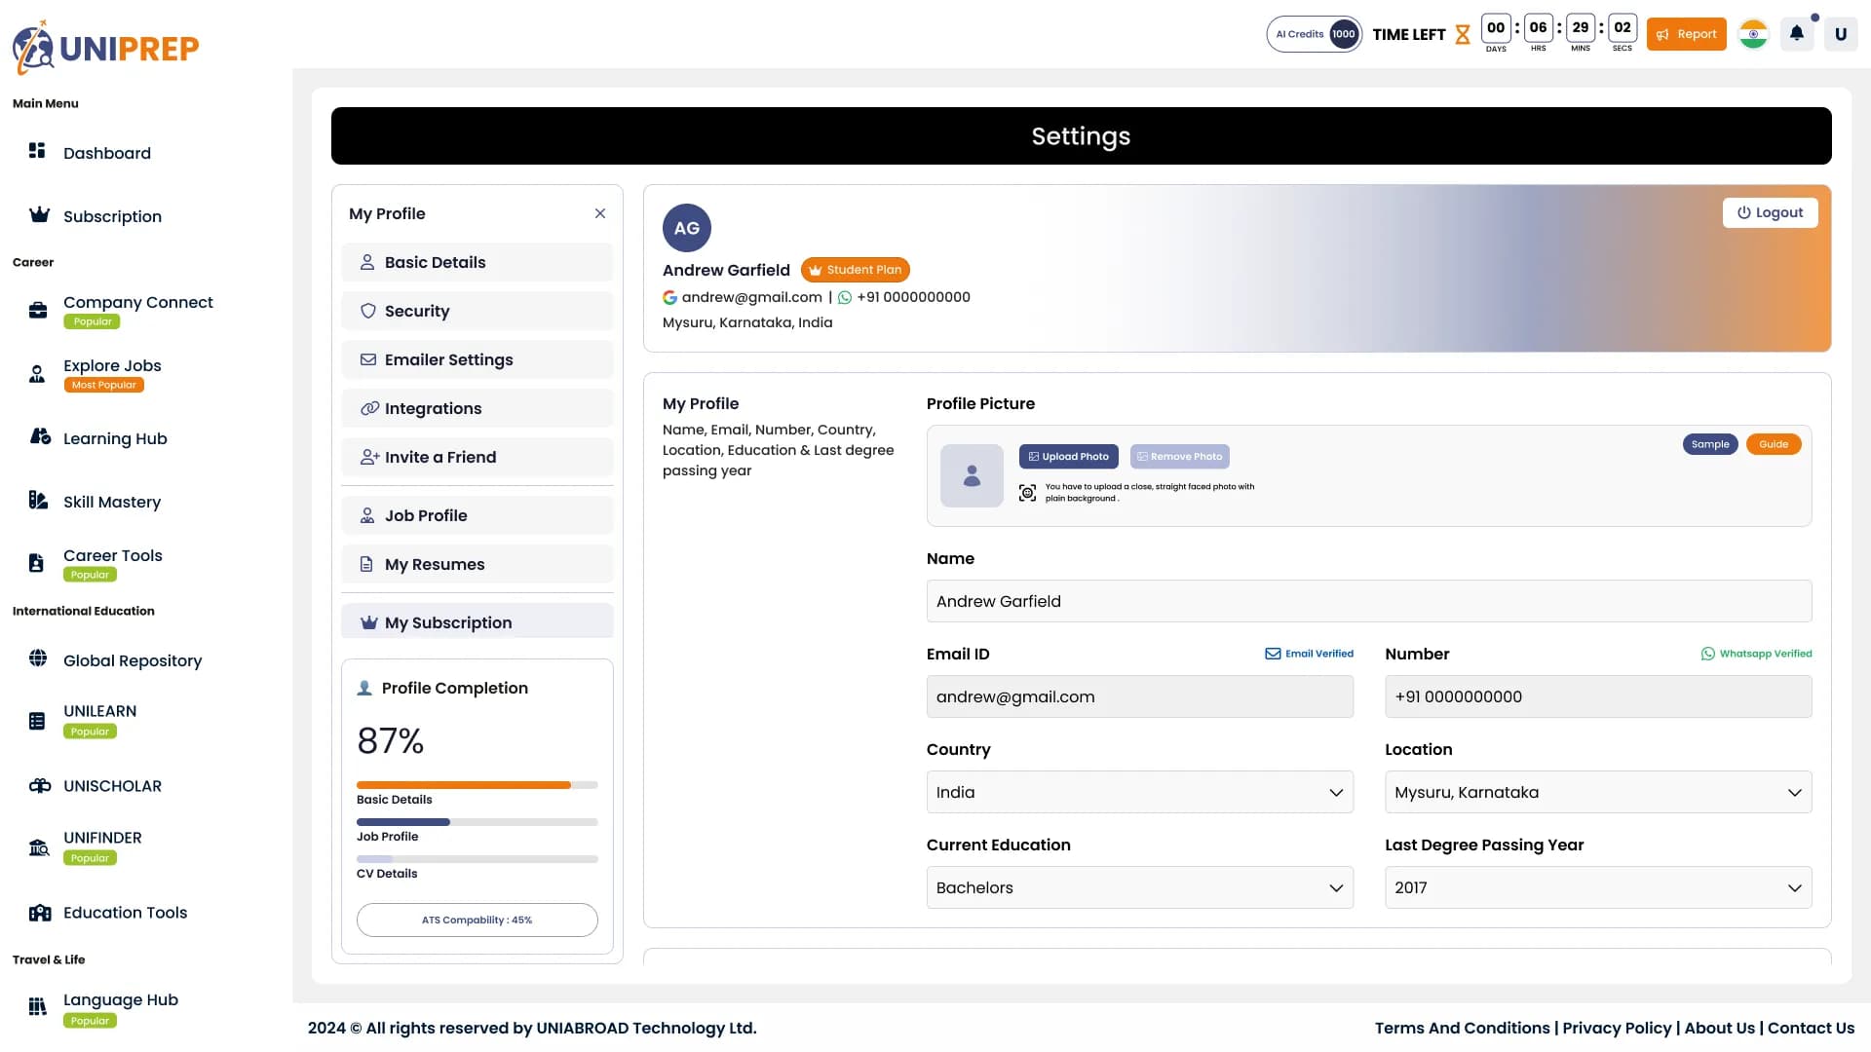The height and width of the screenshot is (1052, 1871).
Task: Click the Name input field
Action: point(1369,601)
